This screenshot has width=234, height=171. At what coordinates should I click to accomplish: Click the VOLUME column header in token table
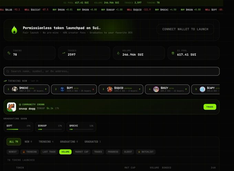154,168
